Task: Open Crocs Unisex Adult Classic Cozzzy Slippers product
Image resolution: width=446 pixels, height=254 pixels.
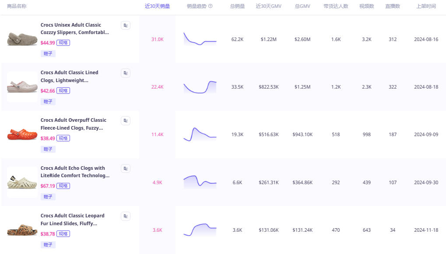Action: coord(75,29)
